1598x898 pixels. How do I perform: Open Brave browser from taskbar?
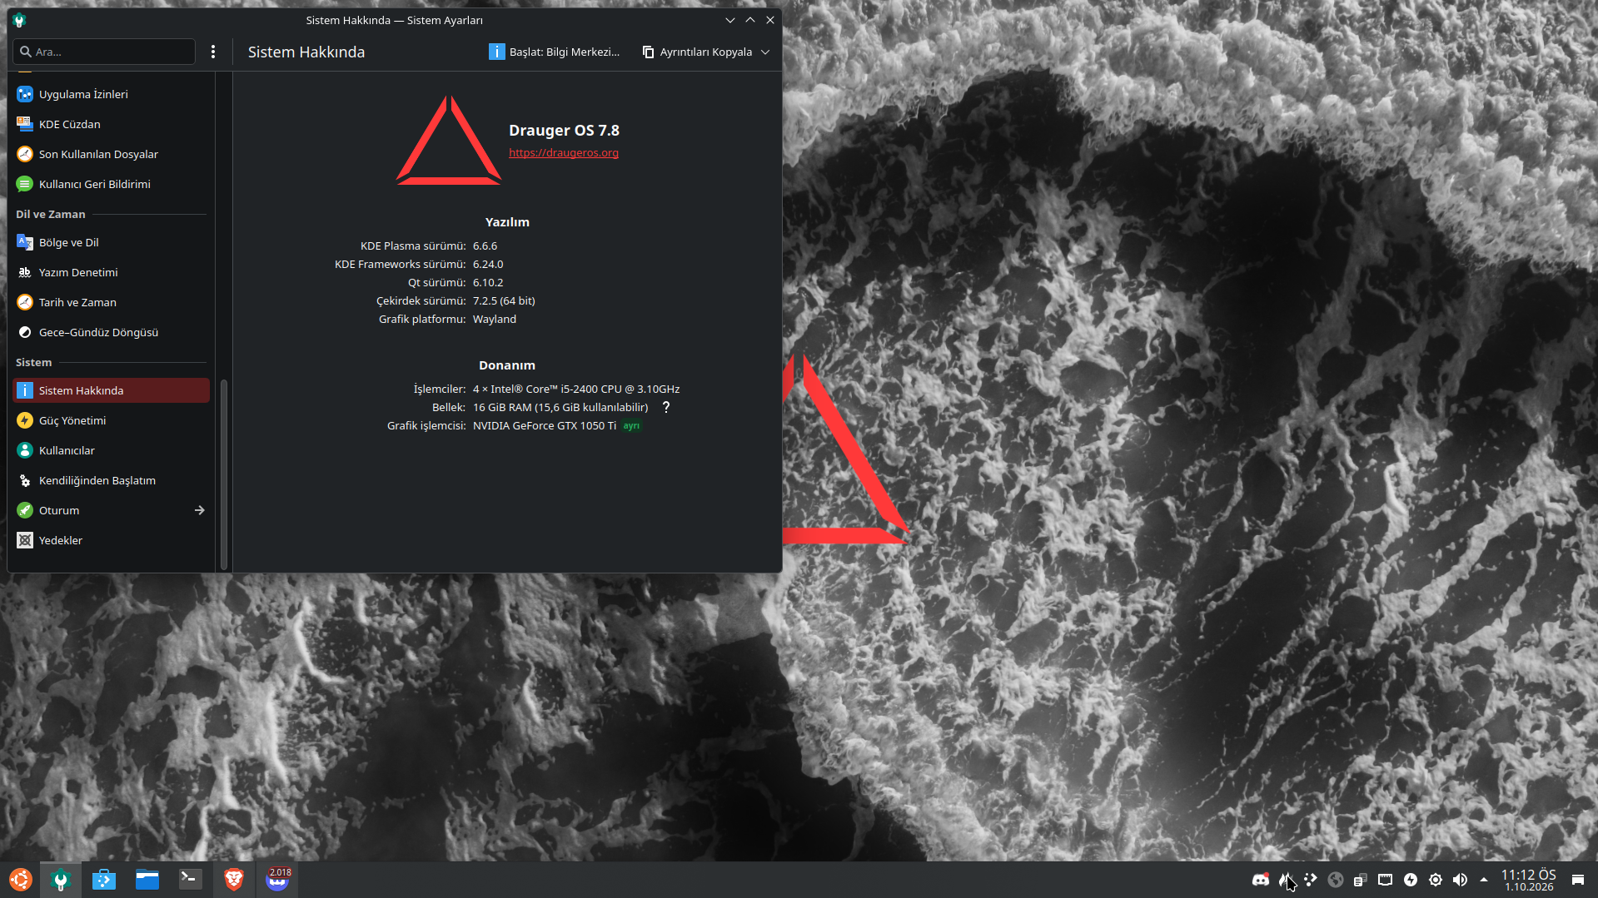click(x=234, y=880)
